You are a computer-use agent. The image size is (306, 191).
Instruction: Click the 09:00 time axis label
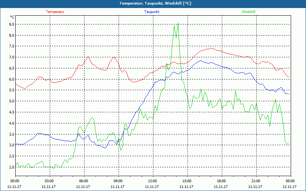[x=119, y=181]
